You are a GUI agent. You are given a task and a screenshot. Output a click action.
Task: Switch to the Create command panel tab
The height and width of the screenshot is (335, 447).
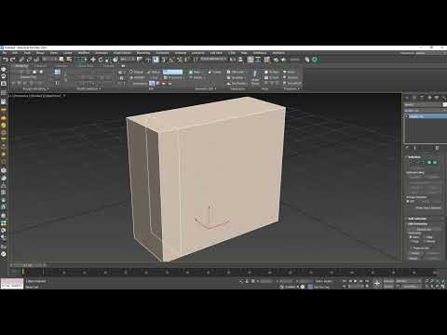(x=407, y=98)
